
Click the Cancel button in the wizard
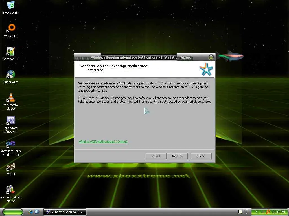[201, 156]
